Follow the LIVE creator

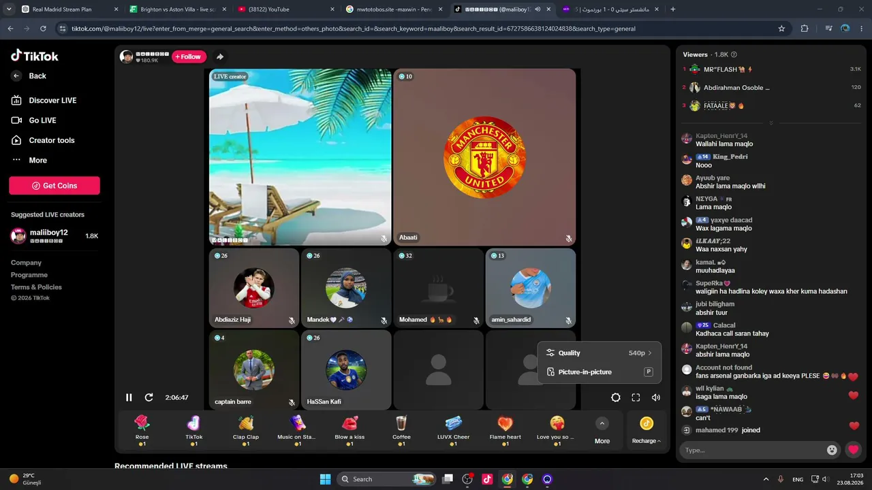[x=189, y=56]
